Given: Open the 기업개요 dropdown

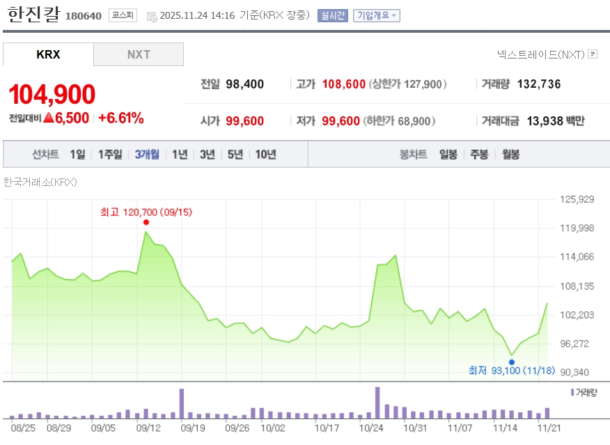Looking at the screenshot, I should (x=376, y=15).
